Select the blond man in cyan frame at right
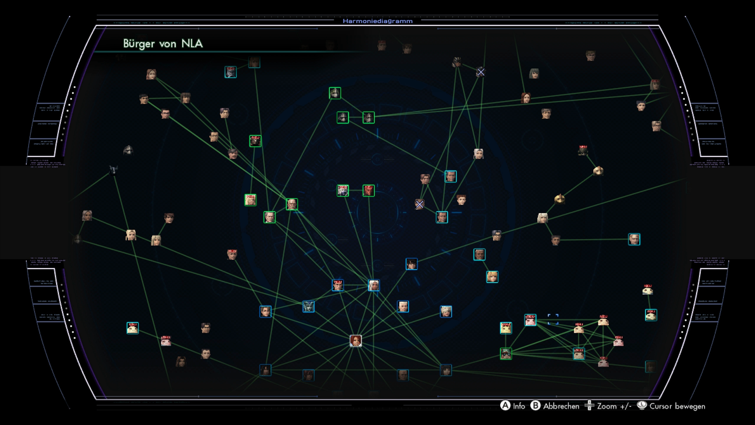Viewport: 755px width, 425px height. tap(634, 239)
